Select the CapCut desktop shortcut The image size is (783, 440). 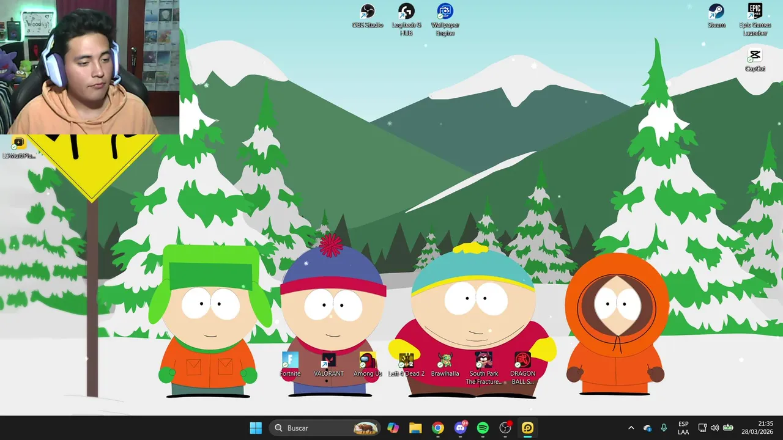pyautogui.click(x=755, y=61)
